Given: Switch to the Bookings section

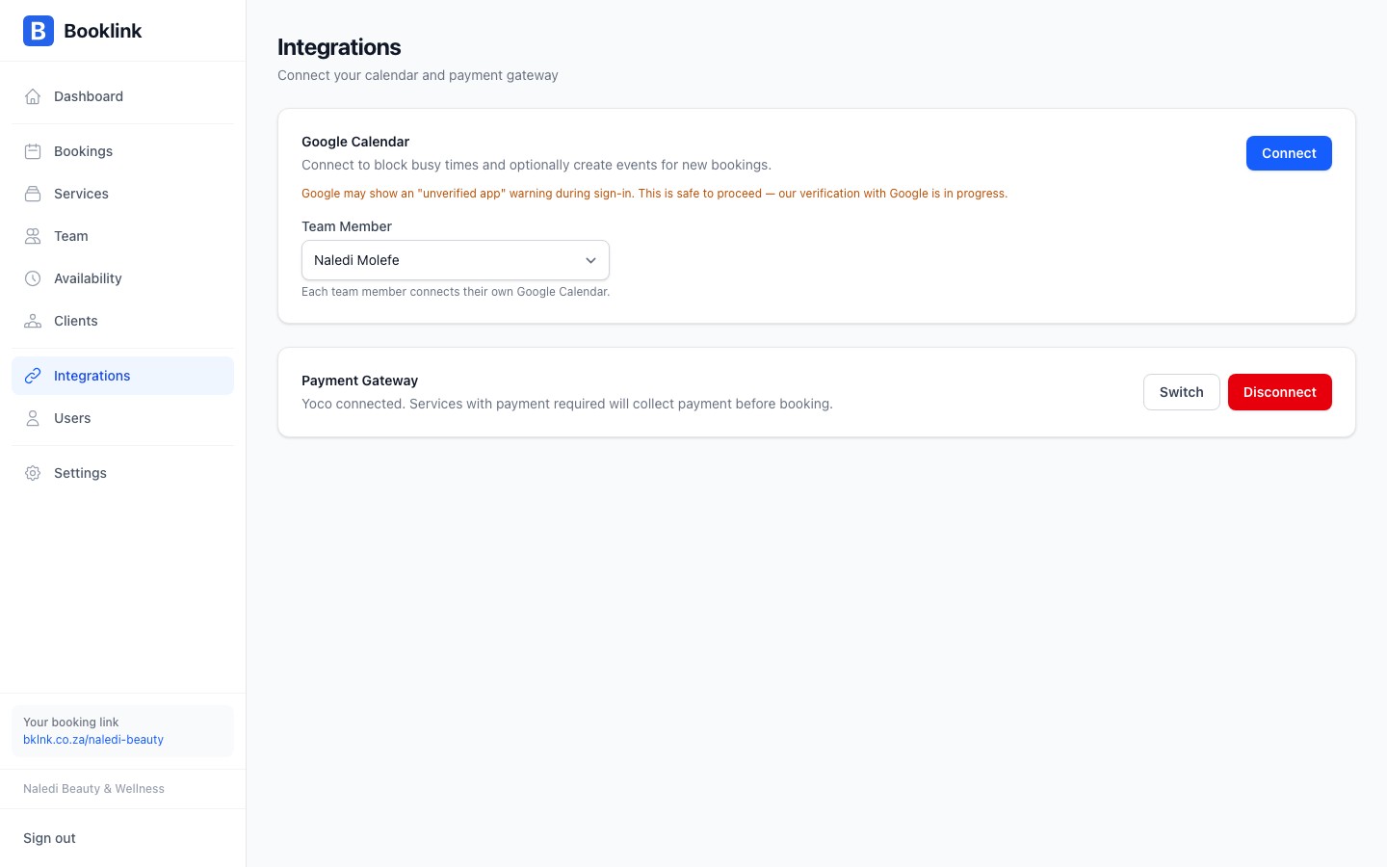Looking at the screenshot, I should tap(83, 151).
